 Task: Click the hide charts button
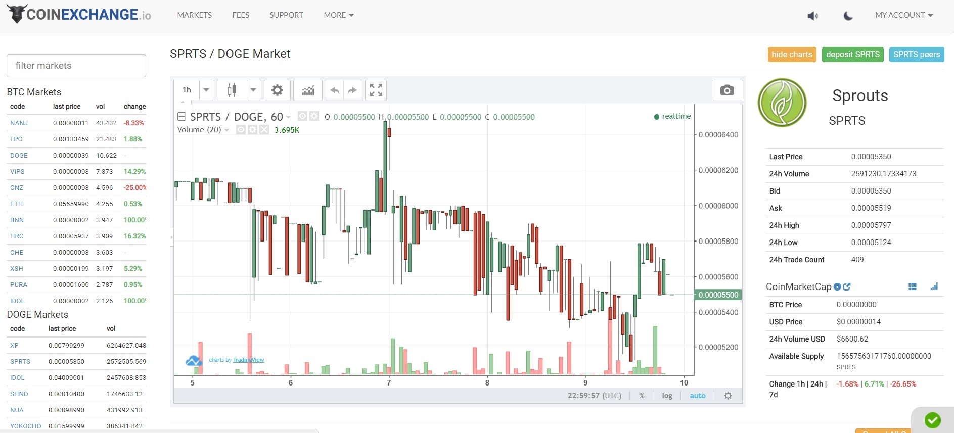[x=792, y=55]
